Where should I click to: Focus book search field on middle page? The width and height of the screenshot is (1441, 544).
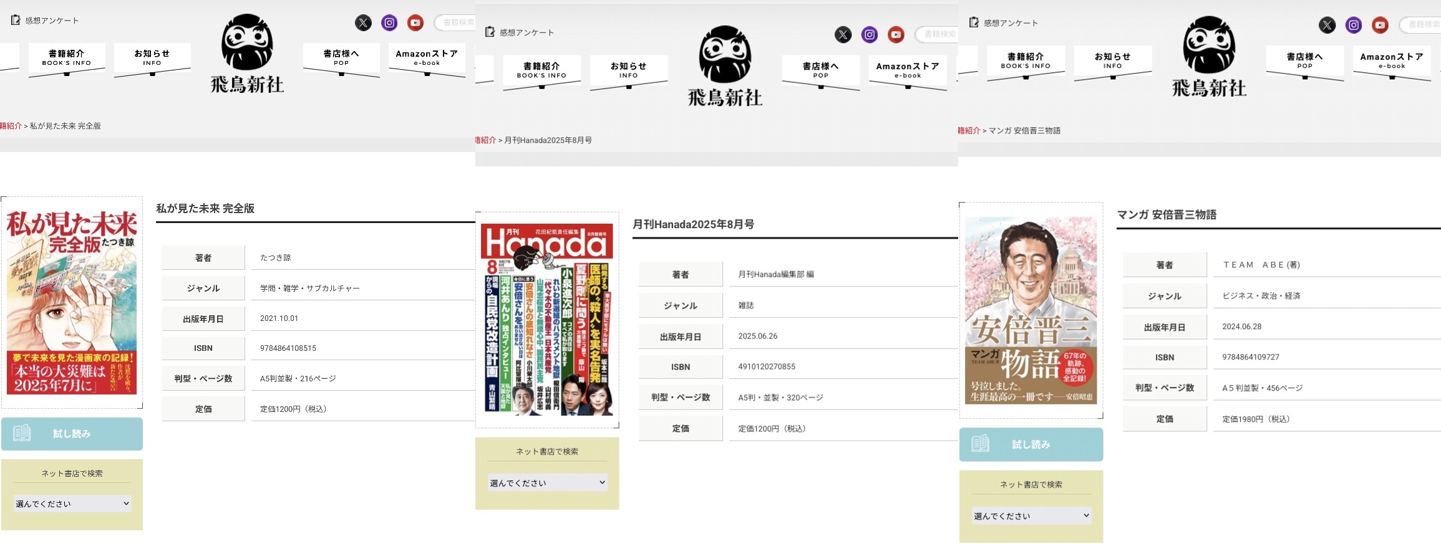[x=937, y=34]
